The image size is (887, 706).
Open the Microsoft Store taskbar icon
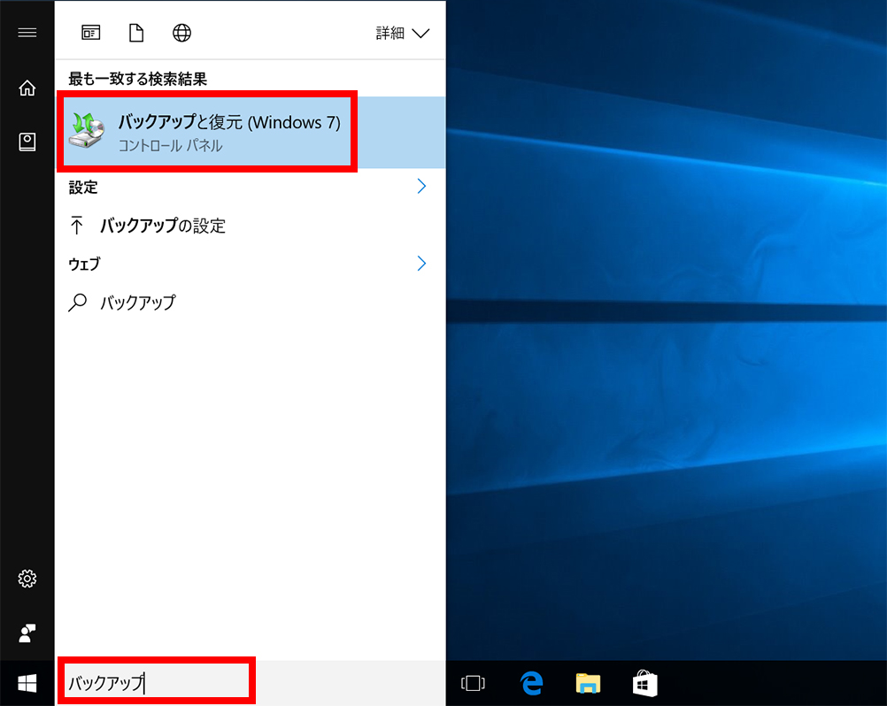tap(644, 683)
